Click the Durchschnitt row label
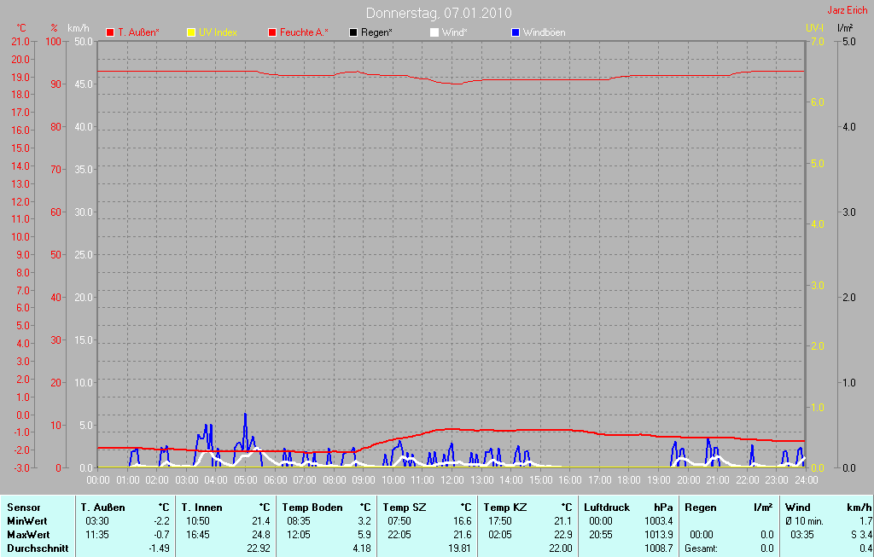 38,548
